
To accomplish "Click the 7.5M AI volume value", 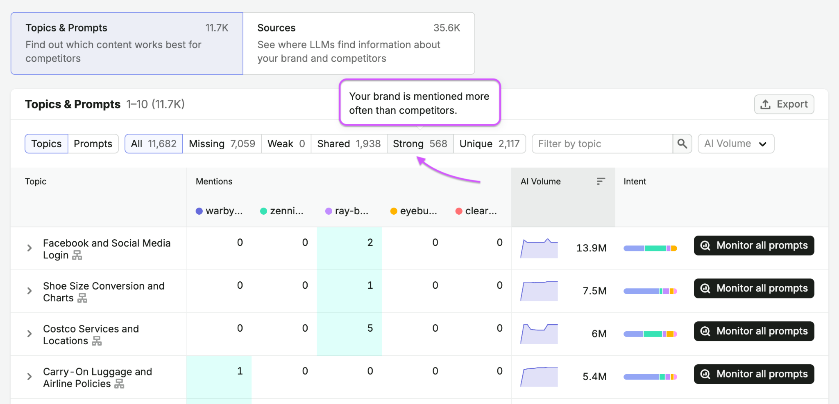I will pyautogui.click(x=594, y=291).
